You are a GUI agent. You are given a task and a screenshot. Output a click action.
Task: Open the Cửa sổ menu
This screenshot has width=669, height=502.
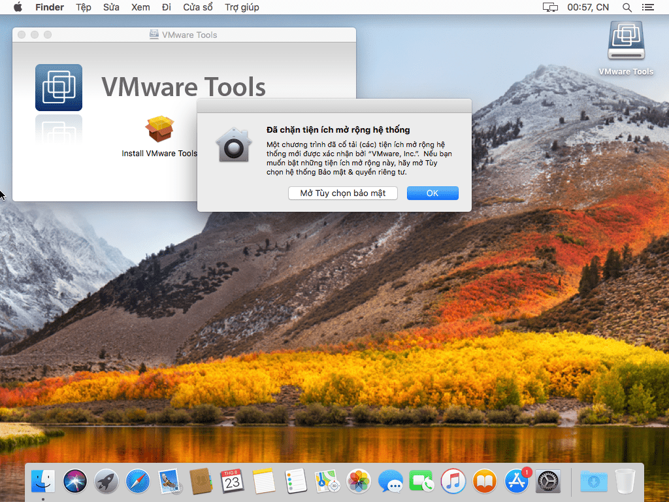(198, 7)
